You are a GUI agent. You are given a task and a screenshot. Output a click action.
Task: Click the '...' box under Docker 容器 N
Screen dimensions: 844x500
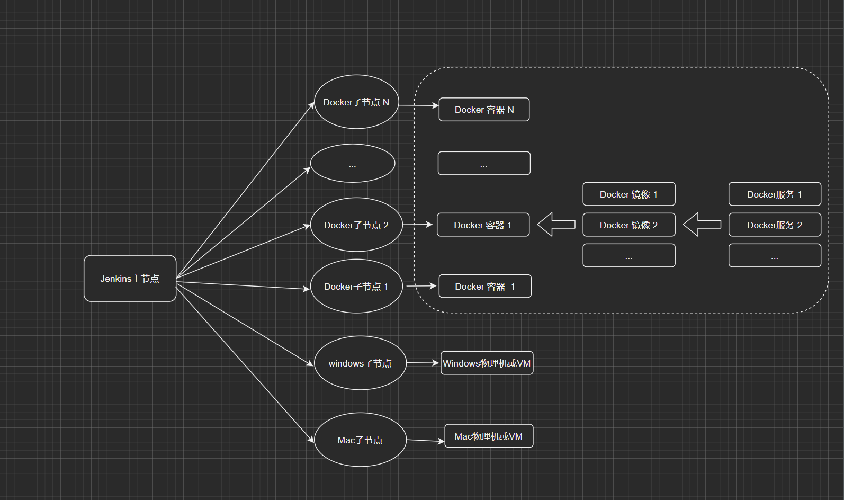click(484, 163)
